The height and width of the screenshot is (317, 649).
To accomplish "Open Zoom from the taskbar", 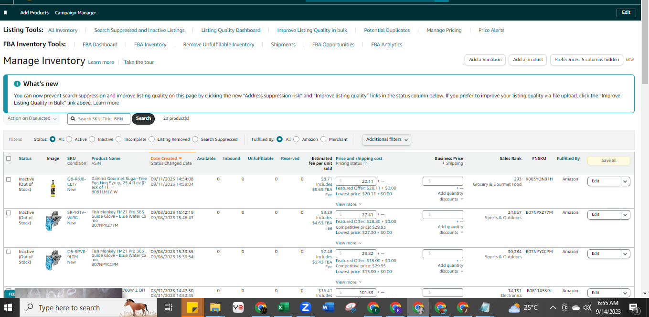I will (x=306, y=308).
